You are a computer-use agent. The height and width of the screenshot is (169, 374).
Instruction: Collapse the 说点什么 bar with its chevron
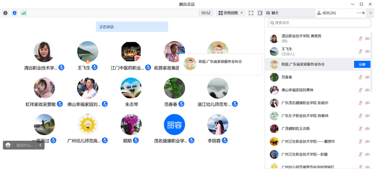point(40,145)
